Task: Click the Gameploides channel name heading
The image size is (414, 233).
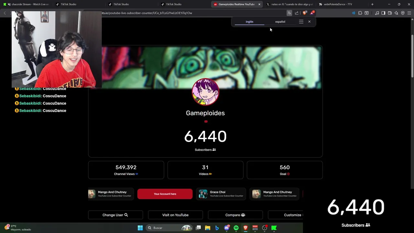Action: click(x=205, y=113)
